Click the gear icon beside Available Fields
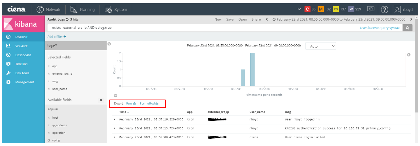The width and height of the screenshot is (420, 146). (x=101, y=100)
